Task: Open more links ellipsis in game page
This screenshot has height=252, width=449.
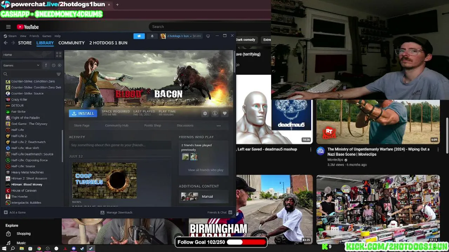Action: point(219,126)
